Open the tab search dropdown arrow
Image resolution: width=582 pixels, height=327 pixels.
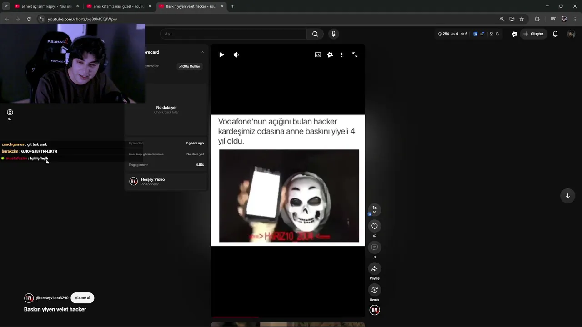click(6, 6)
